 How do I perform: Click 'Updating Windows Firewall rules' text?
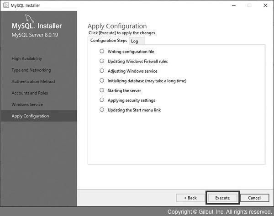pos(137,61)
